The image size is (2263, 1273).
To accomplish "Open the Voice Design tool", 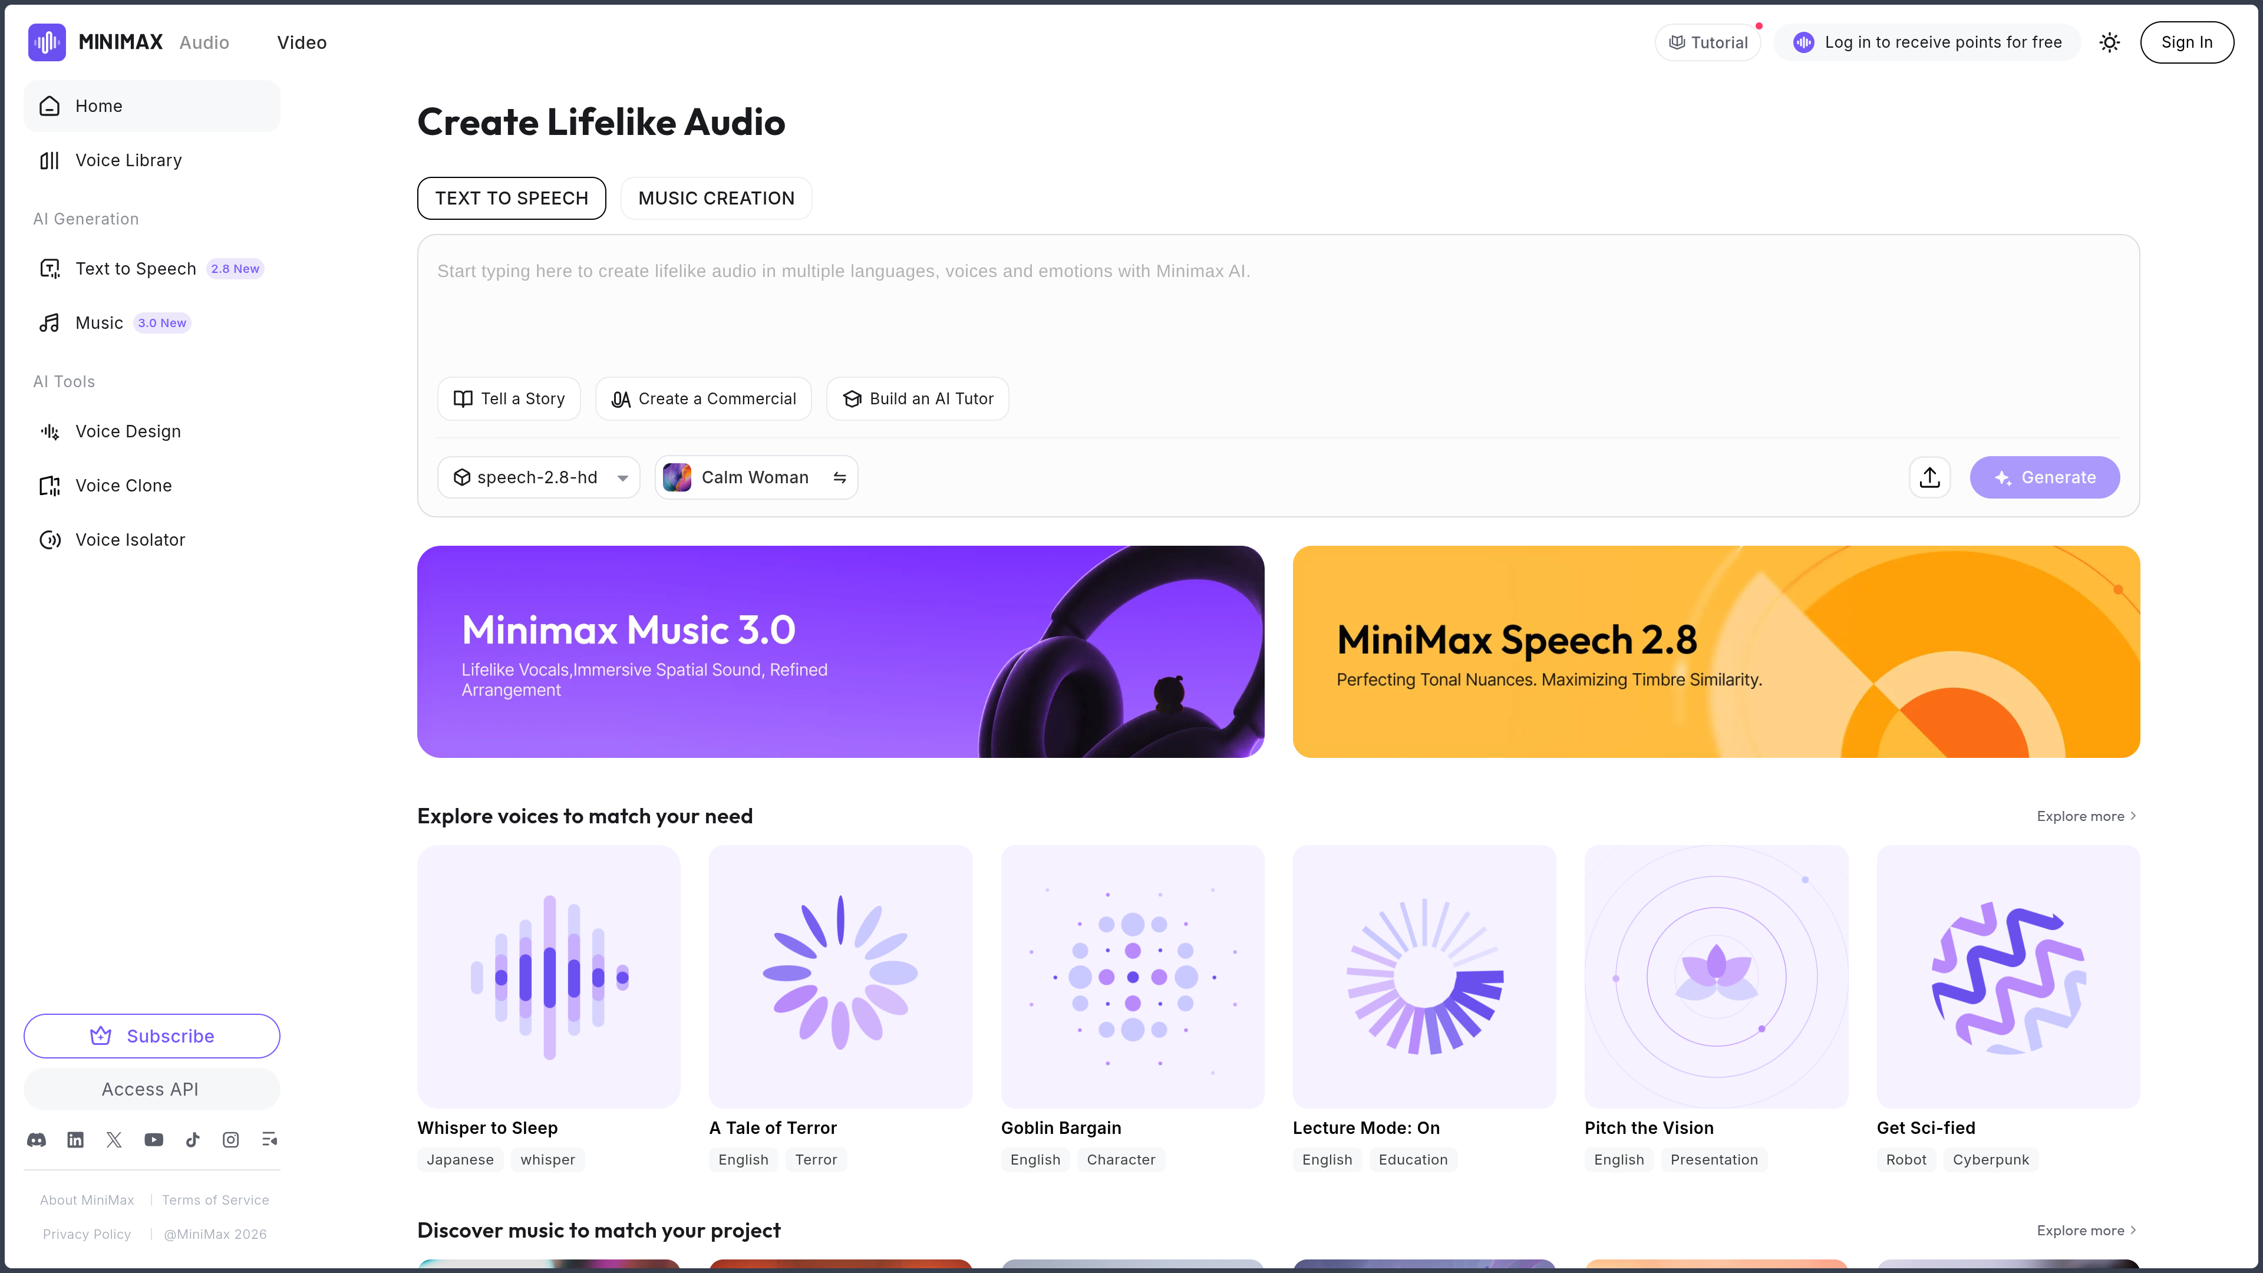I will [x=152, y=430].
